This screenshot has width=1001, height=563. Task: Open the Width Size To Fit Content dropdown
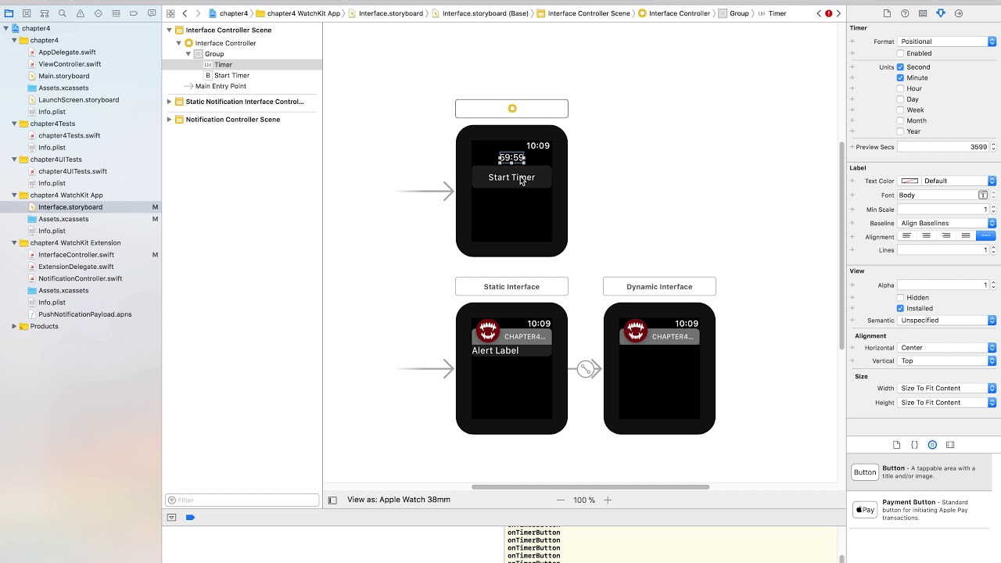click(946, 389)
